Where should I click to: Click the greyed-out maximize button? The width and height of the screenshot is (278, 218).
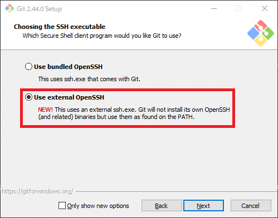click(x=239, y=8)
